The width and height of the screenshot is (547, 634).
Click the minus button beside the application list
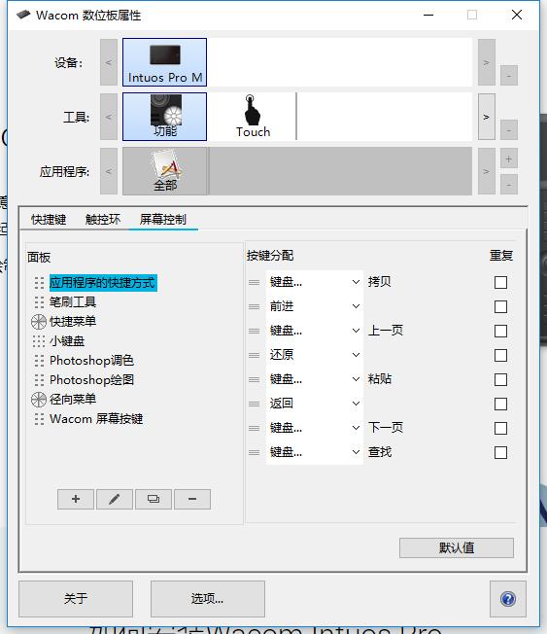(x=508, y=185)
